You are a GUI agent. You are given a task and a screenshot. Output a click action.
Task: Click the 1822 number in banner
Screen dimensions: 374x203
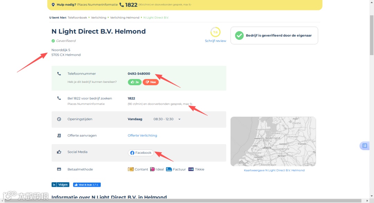131,5
